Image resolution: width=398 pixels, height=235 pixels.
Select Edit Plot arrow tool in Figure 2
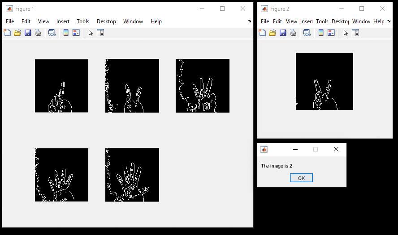346,33
